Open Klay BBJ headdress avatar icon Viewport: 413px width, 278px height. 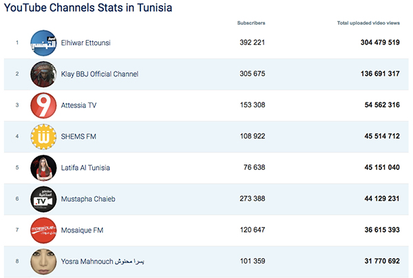click(x=43, y=74)
